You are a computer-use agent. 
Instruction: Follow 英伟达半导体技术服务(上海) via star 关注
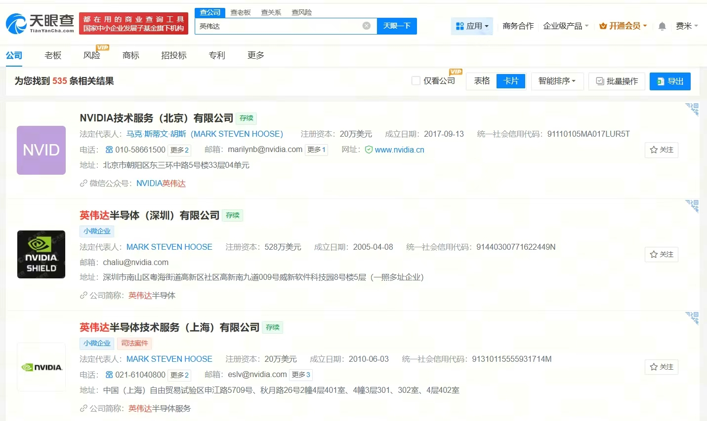pos(661,367)
